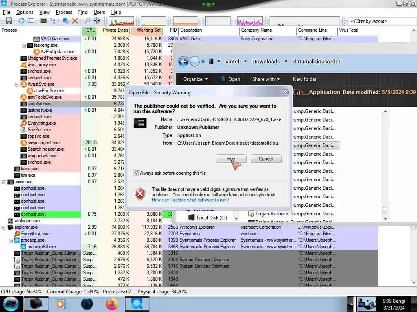The image size is (417, 312).
Task: Click the Avast icon beside AvastSvc.exe
Action: pyautogui.click(x=24, y=84)
